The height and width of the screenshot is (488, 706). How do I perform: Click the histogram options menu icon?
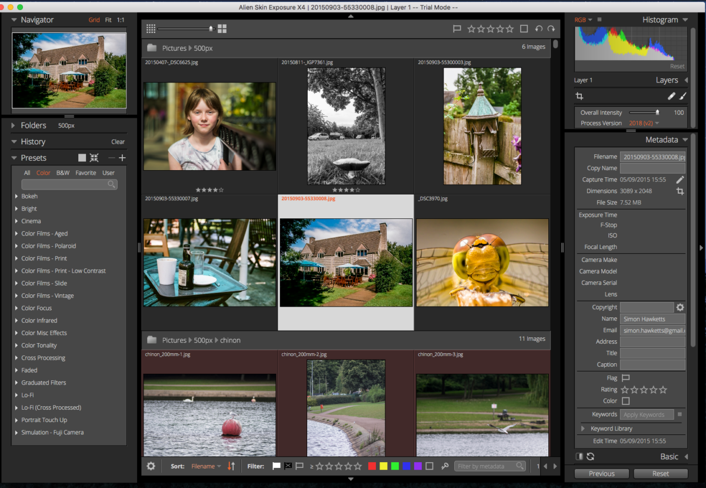point(600,20)
